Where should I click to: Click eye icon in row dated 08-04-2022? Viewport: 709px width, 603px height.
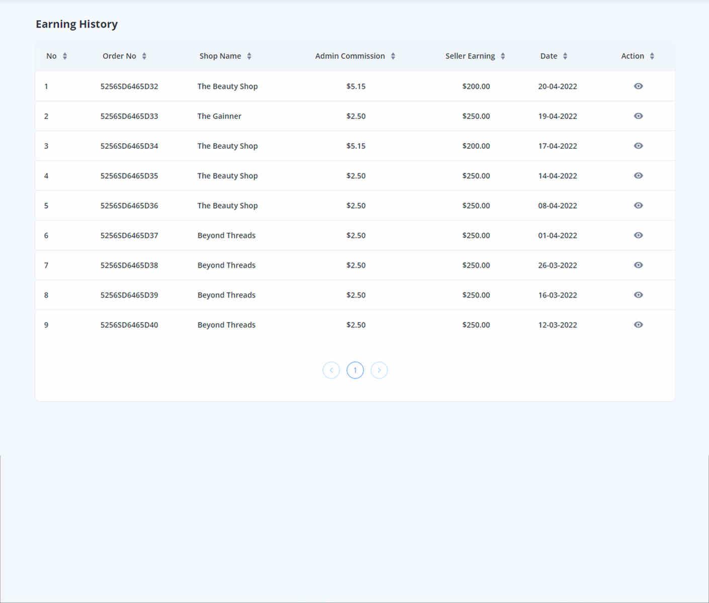coord(638,206)
